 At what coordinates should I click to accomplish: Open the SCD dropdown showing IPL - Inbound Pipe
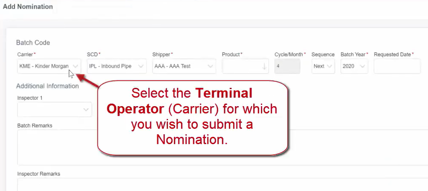point(116,66)
